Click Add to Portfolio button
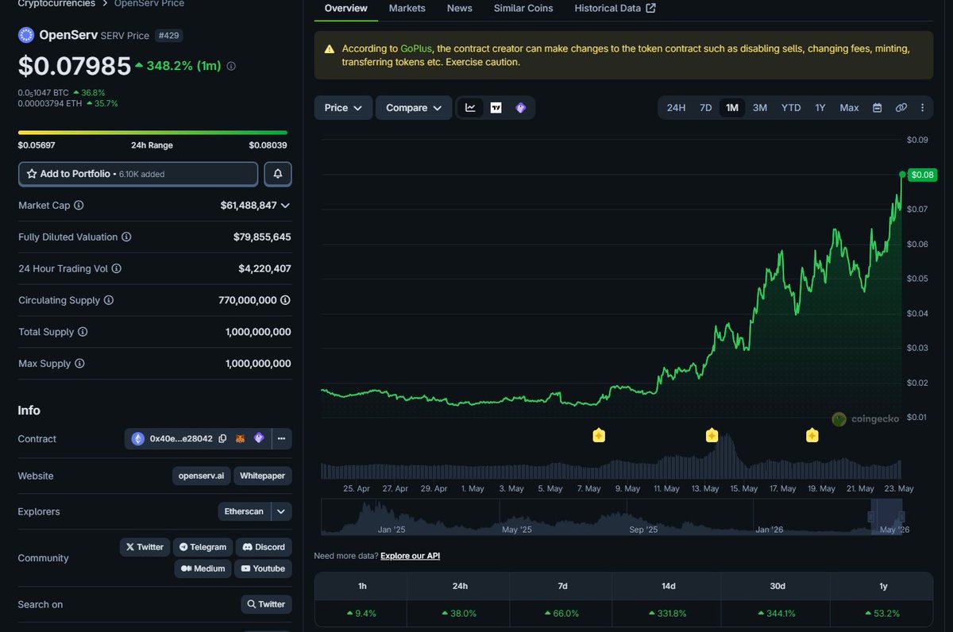The image size is (953, 632). (138, 173)
